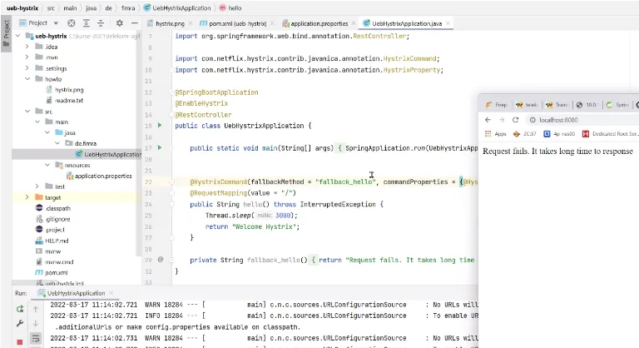Switch to the Sprin browser tab
This screenshot has width=639, height=348.
tap(617, 105)
